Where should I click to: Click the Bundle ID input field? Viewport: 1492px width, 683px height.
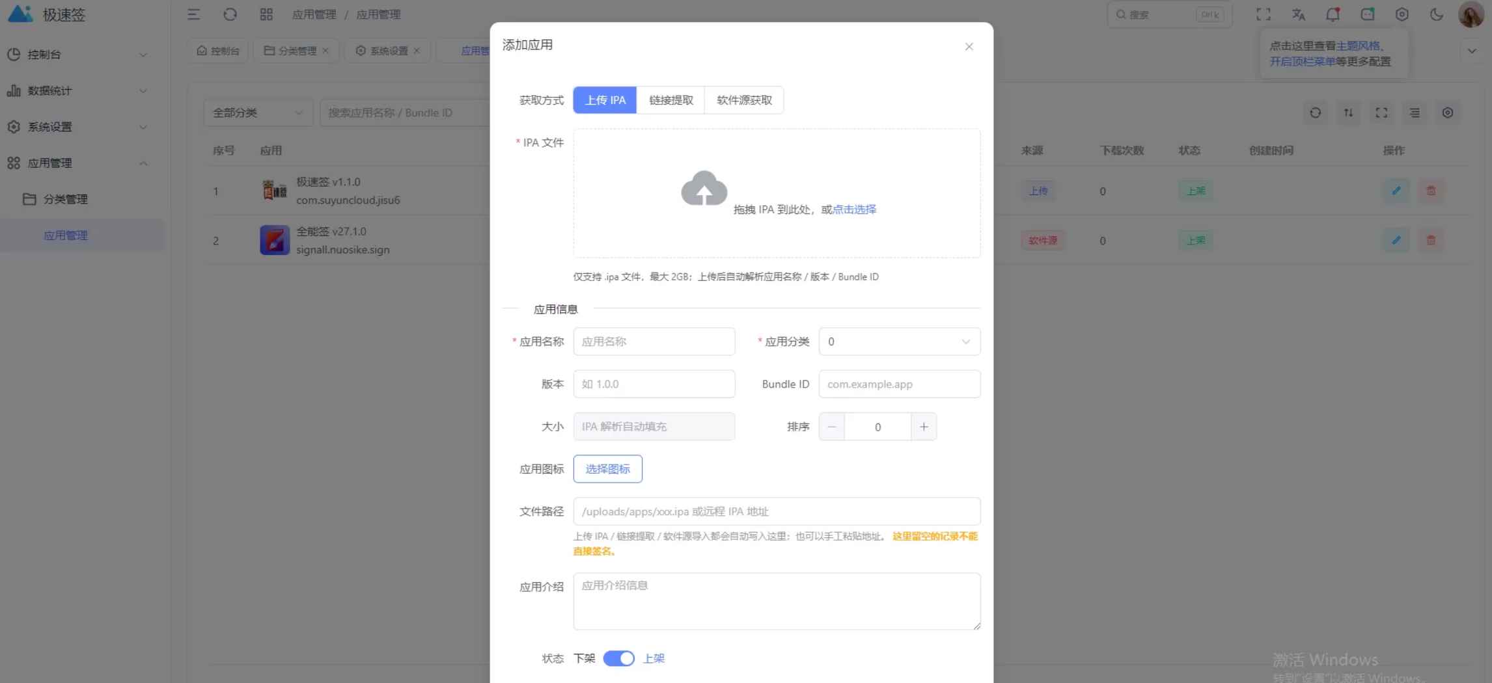point(900,384)
